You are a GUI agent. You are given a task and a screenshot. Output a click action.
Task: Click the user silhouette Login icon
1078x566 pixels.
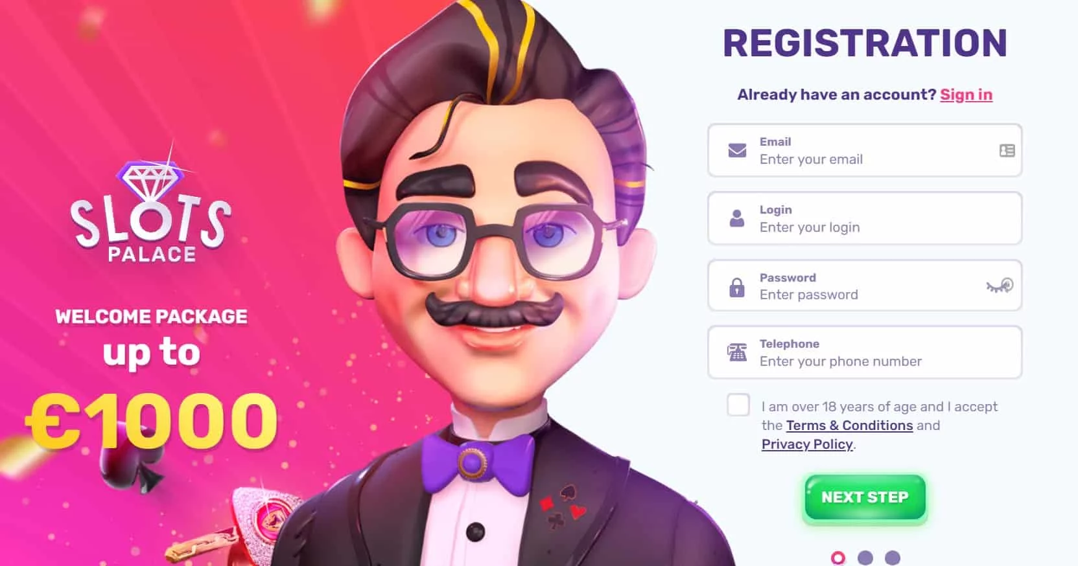pyautogui.click(x=737, y=218)
